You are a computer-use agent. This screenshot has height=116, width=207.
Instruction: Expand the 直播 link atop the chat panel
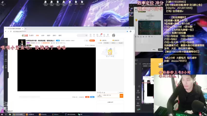tap(116, 40)
